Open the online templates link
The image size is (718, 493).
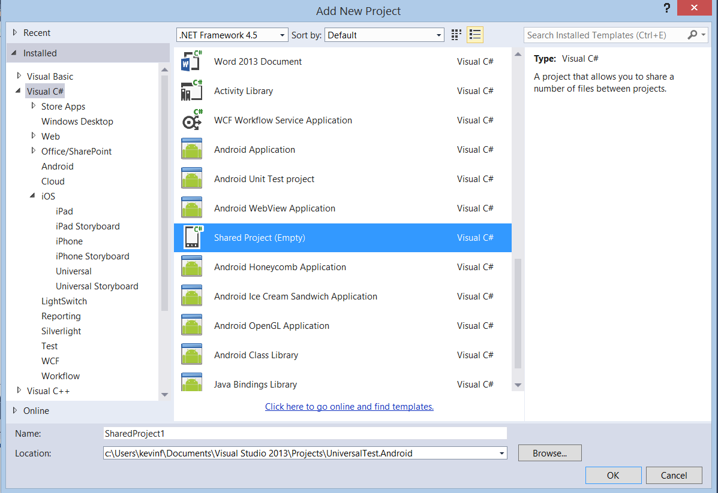click(349, 407)
